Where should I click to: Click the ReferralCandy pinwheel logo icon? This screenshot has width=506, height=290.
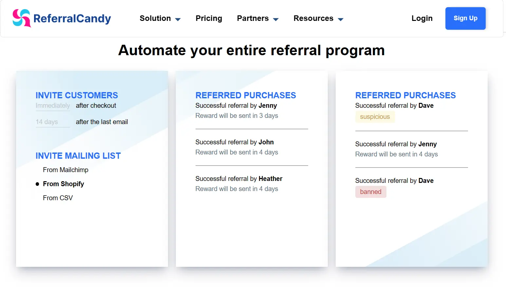pyautogui.click(x=22, y=18)
